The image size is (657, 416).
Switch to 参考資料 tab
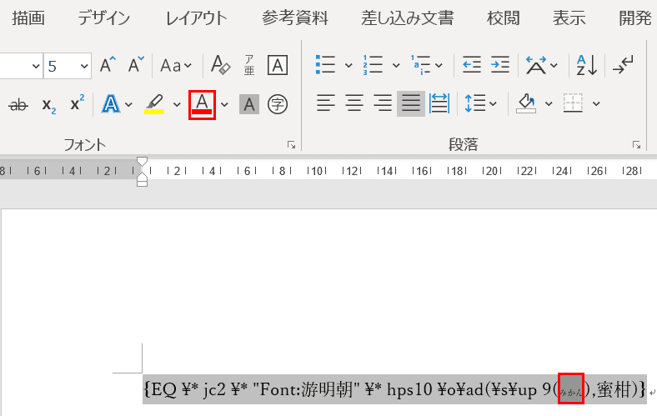click(294, 18)
